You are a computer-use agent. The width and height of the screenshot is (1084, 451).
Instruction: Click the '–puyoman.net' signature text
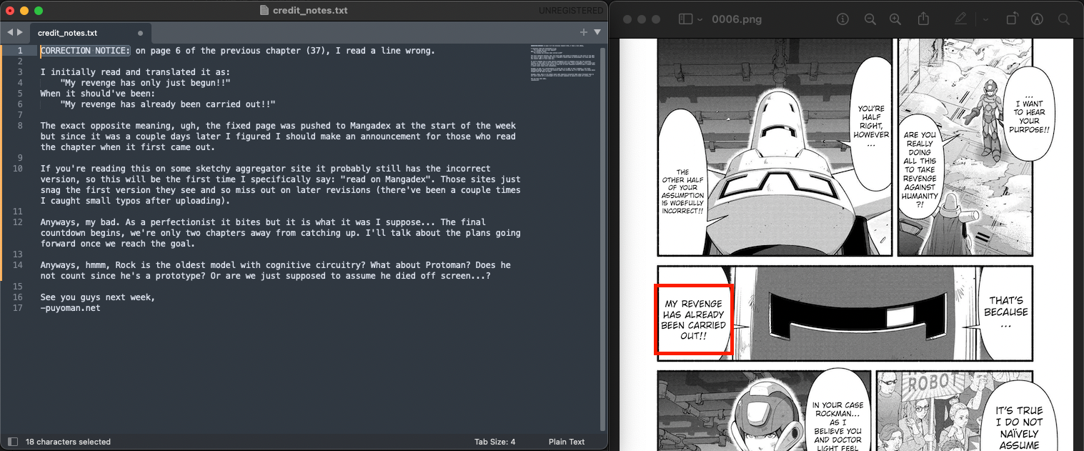[x=70, y=308]
